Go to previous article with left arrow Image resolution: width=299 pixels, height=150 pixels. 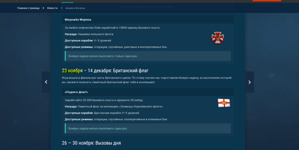[x=46, y=82]
